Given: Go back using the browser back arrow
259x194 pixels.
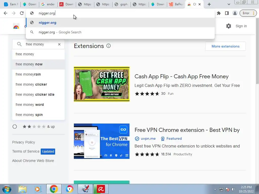Looking at the screenshot, I should click(6, 13).
